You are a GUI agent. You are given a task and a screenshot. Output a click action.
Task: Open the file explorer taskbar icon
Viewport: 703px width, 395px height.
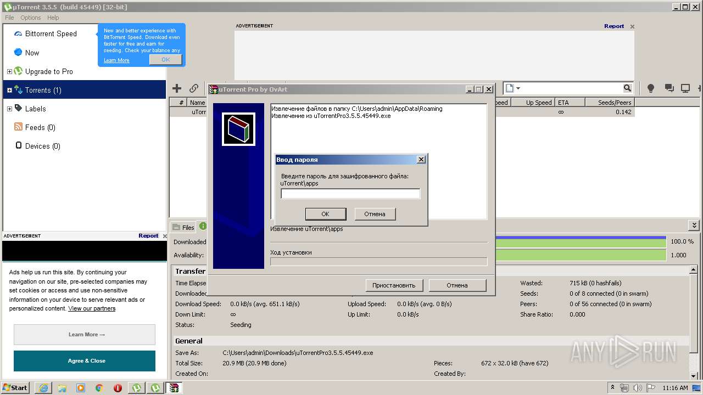point(62,388)
